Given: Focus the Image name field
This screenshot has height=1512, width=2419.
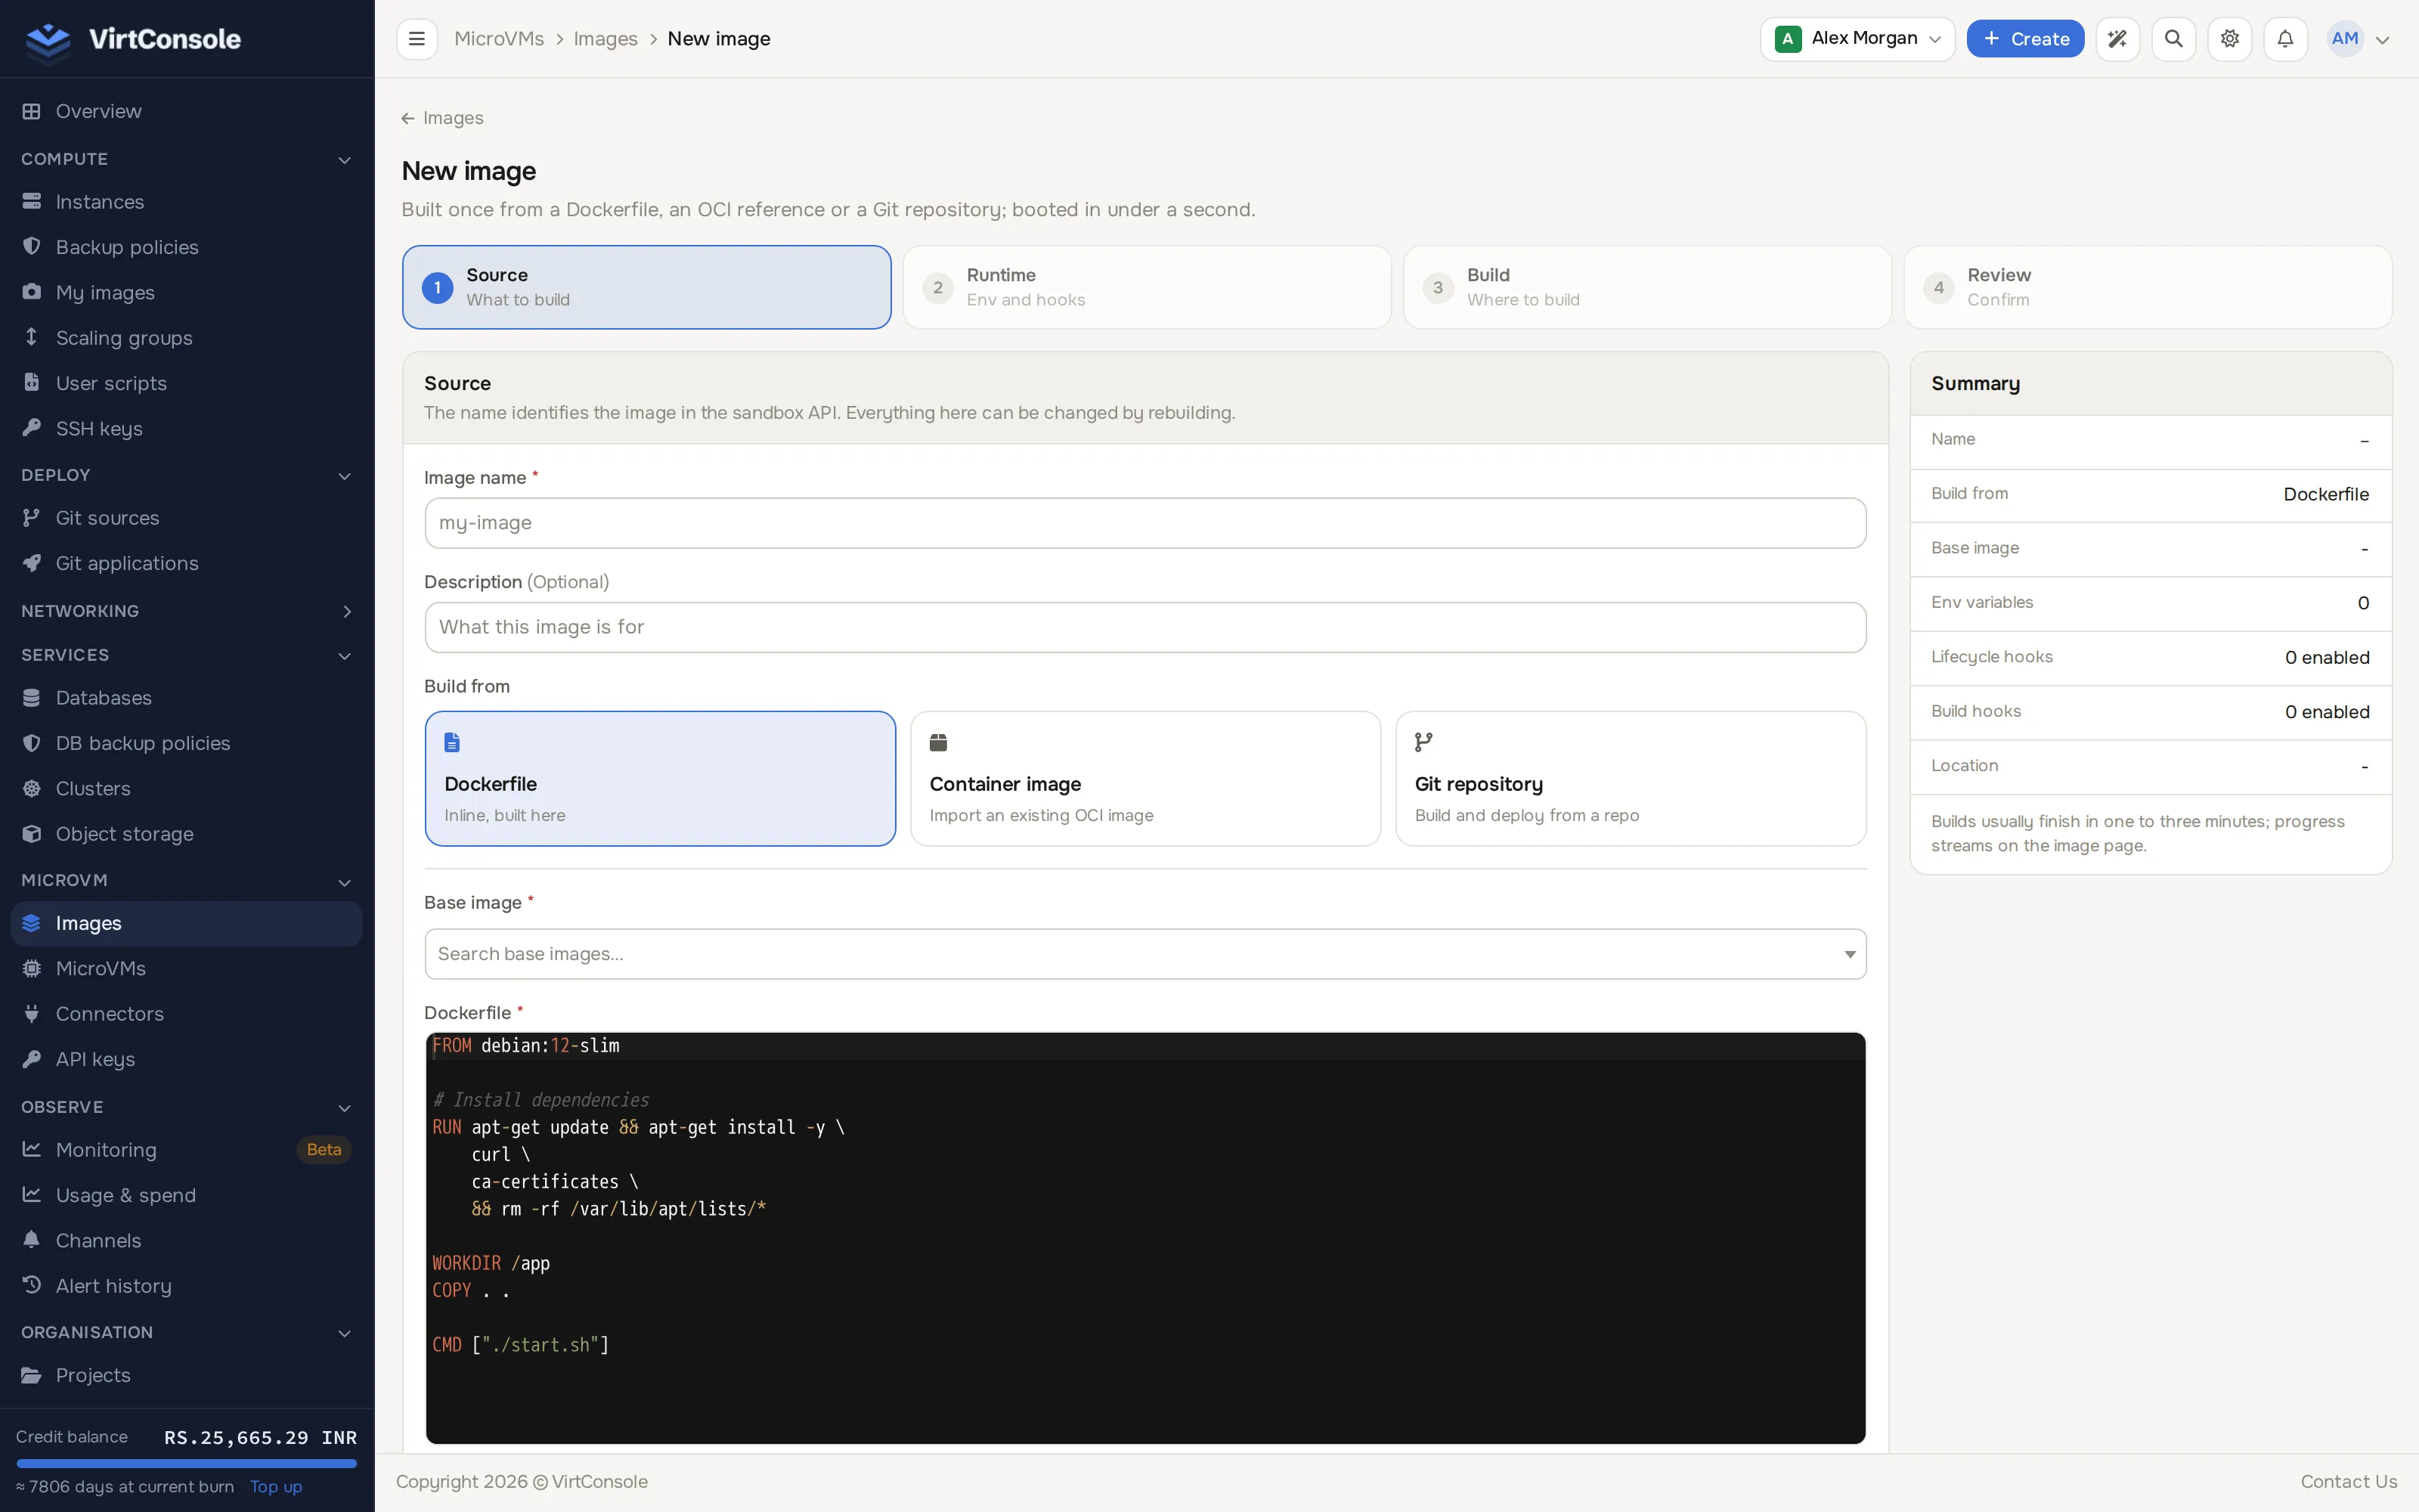Looking at the screenshot, I should pos(1145,523).
